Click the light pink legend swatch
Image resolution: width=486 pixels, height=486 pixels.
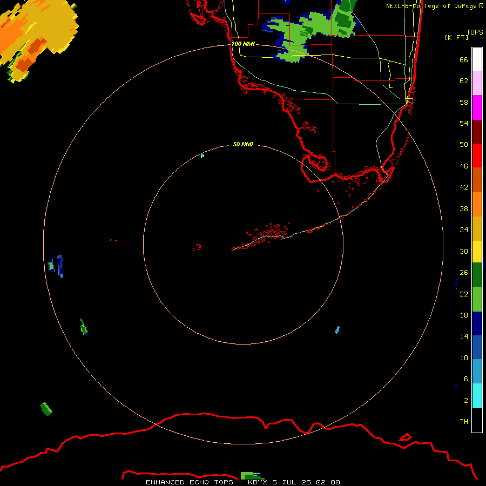click(477, 83)
